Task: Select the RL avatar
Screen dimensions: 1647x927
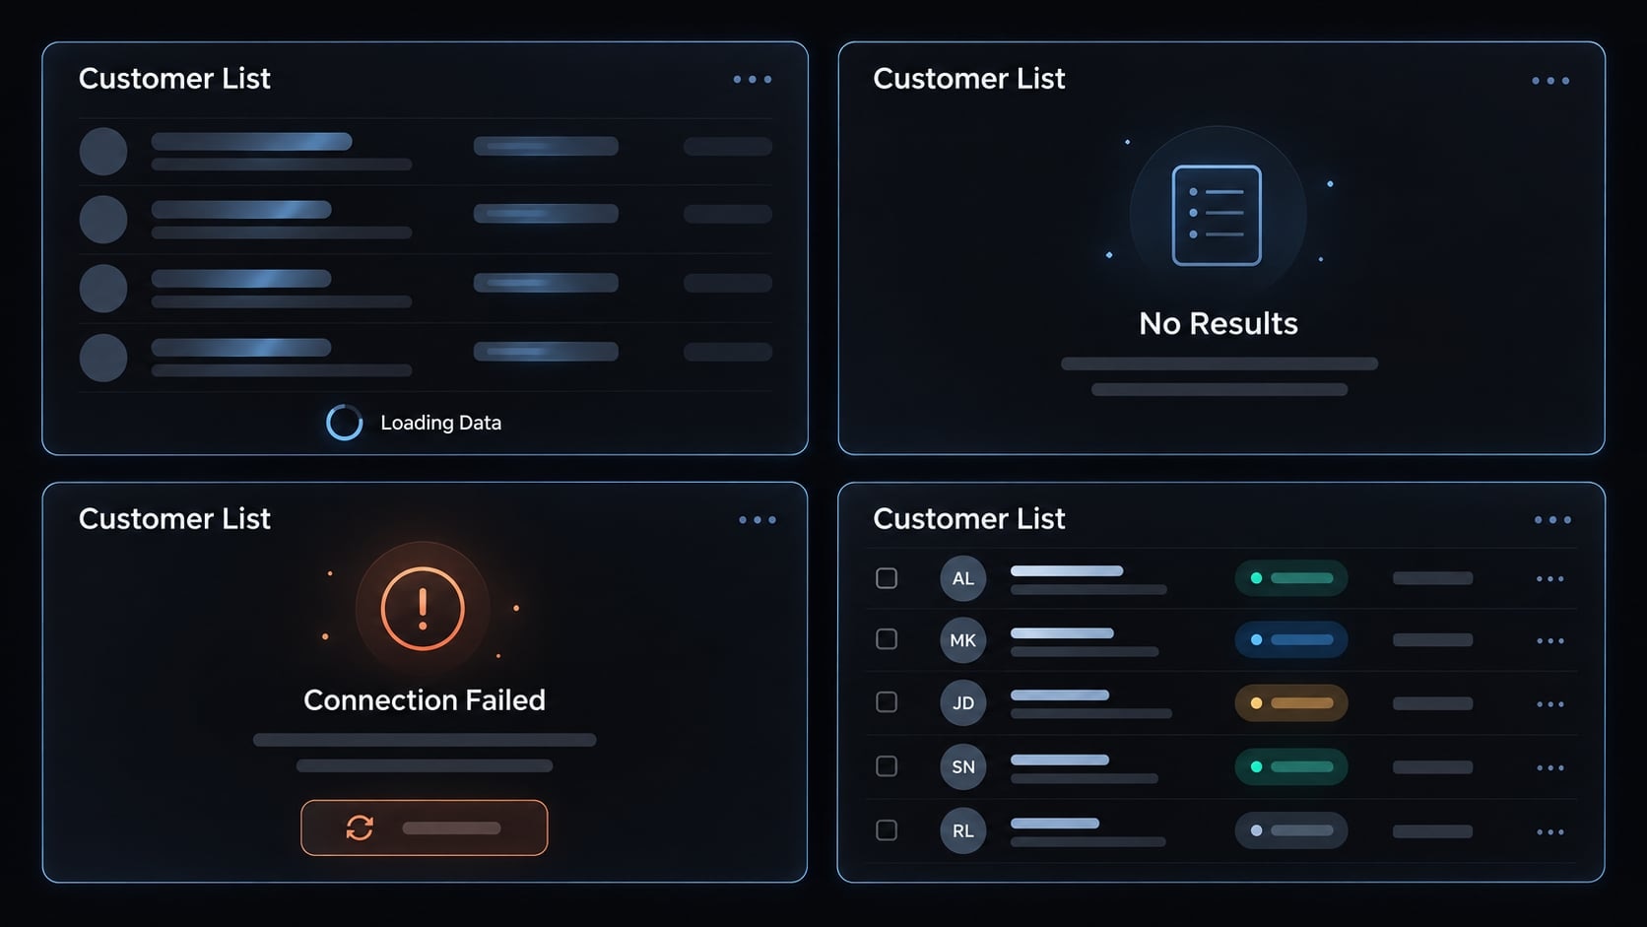Action: [x=963, y=831]
